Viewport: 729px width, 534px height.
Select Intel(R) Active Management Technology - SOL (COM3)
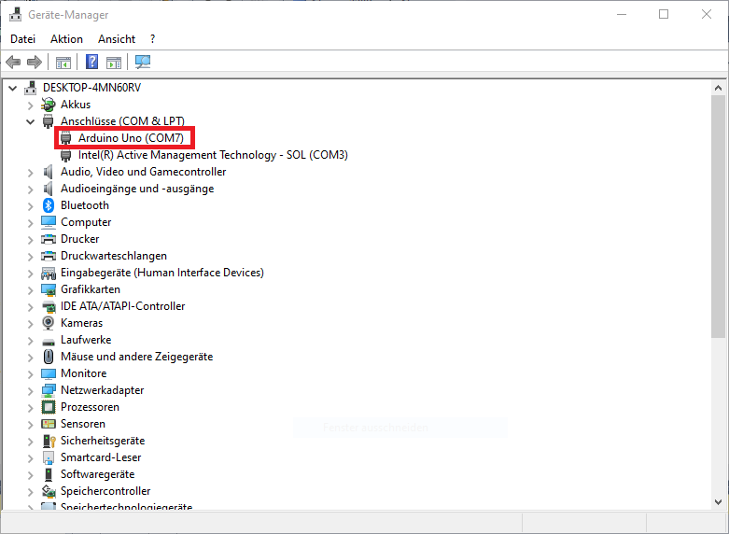[213, 155]
